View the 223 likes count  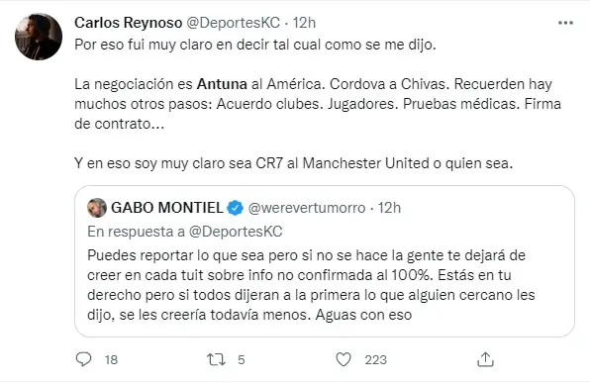pyautogui.click(x=375, y=360)
